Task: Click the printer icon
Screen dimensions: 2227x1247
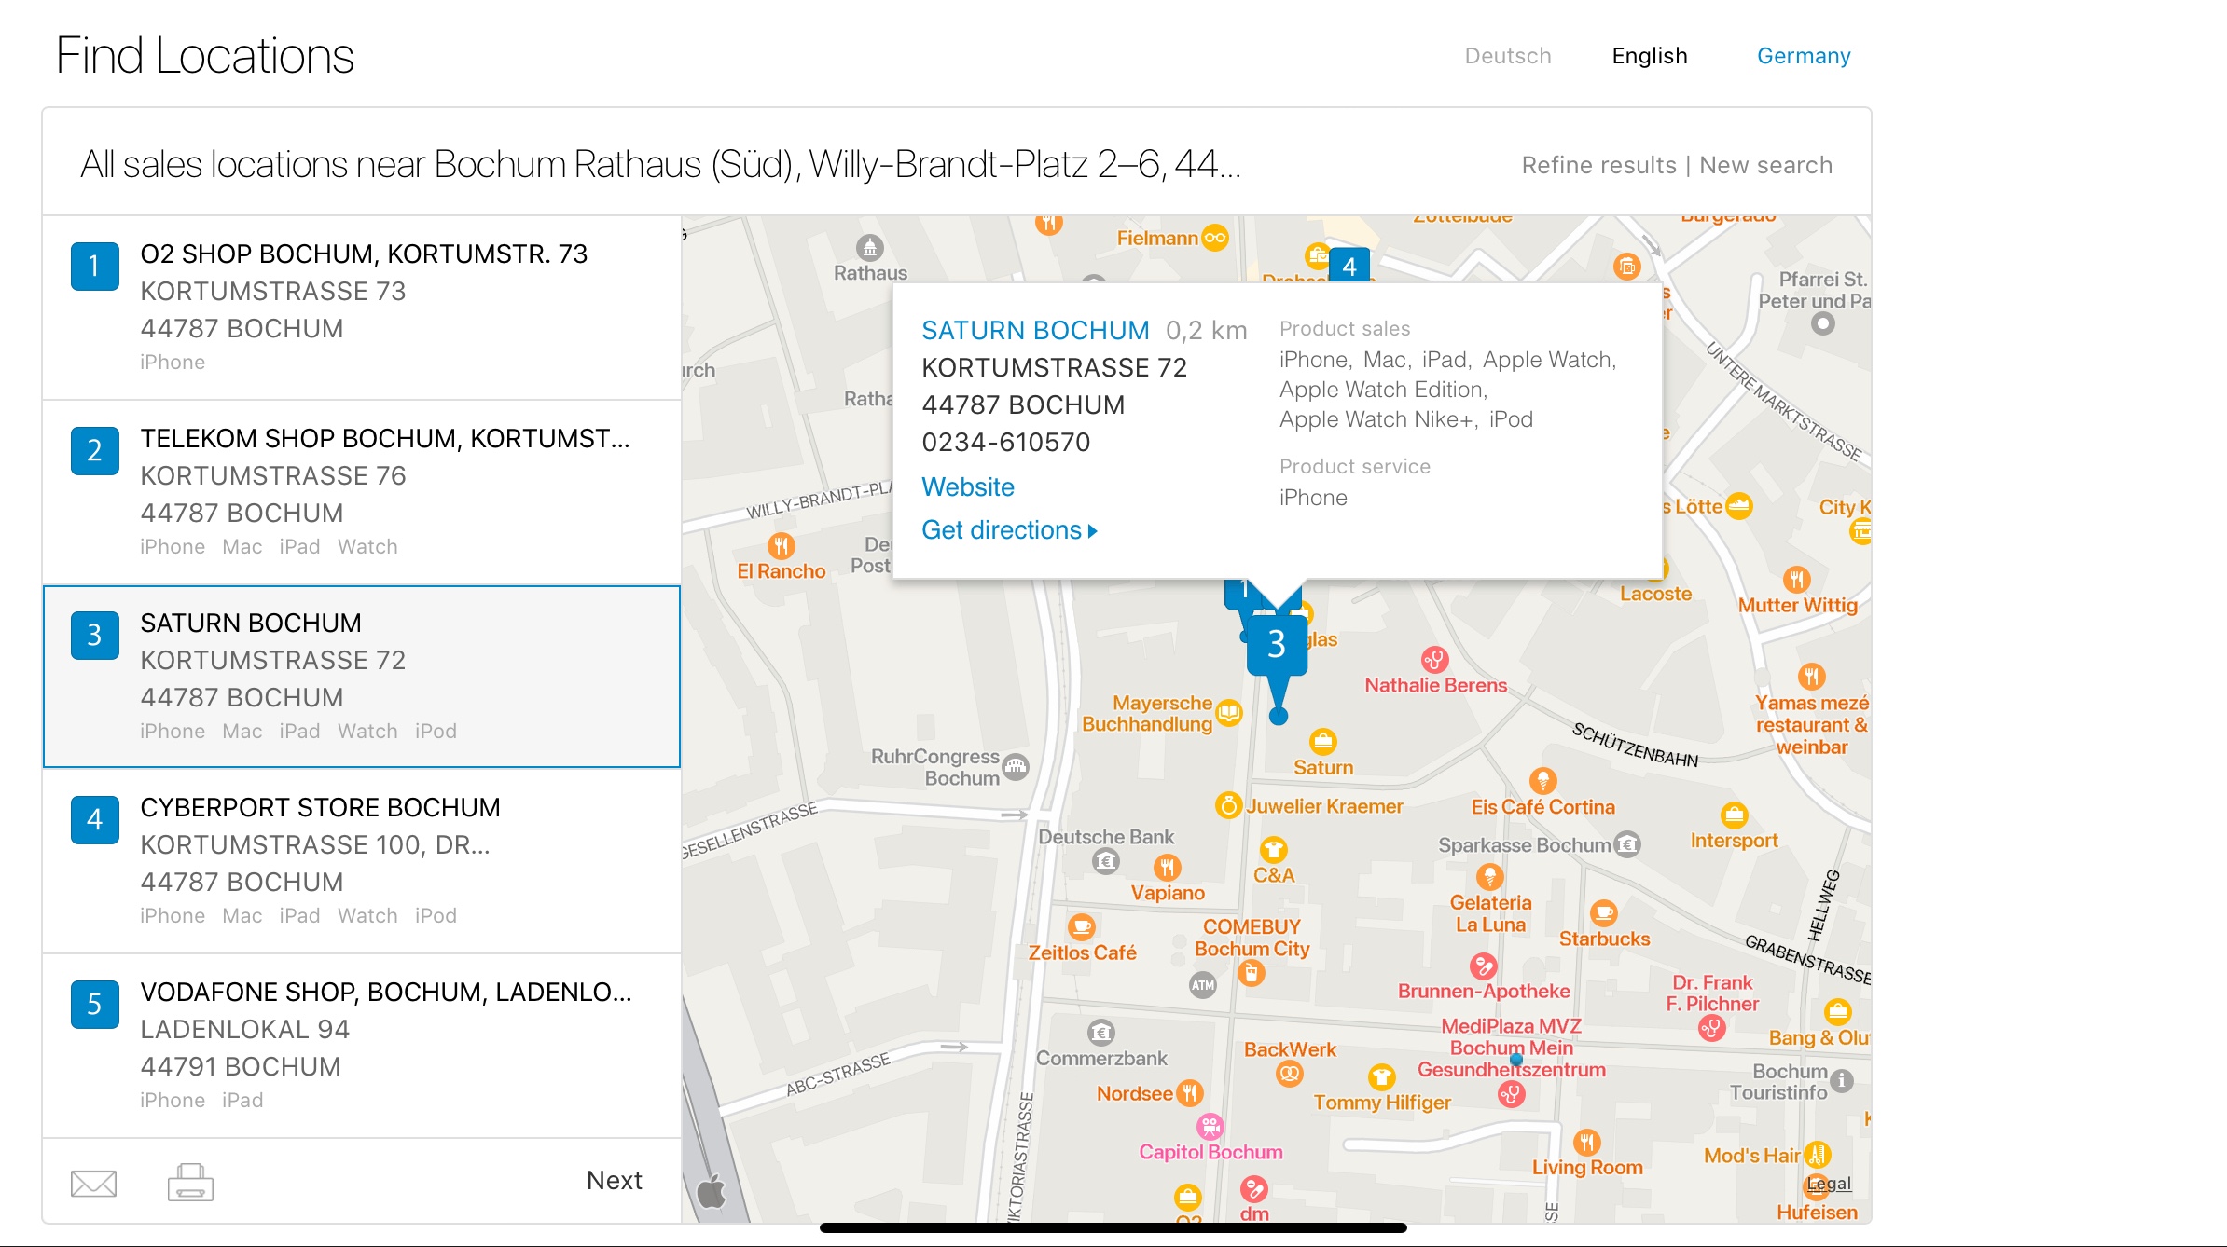Action: 190,1182
